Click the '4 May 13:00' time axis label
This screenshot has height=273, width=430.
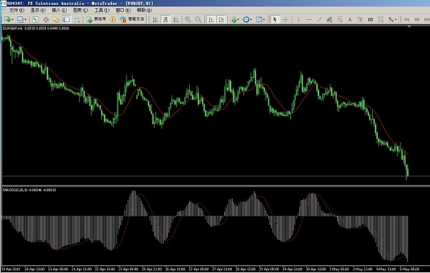pyautogui.click(x=386, y=269)
